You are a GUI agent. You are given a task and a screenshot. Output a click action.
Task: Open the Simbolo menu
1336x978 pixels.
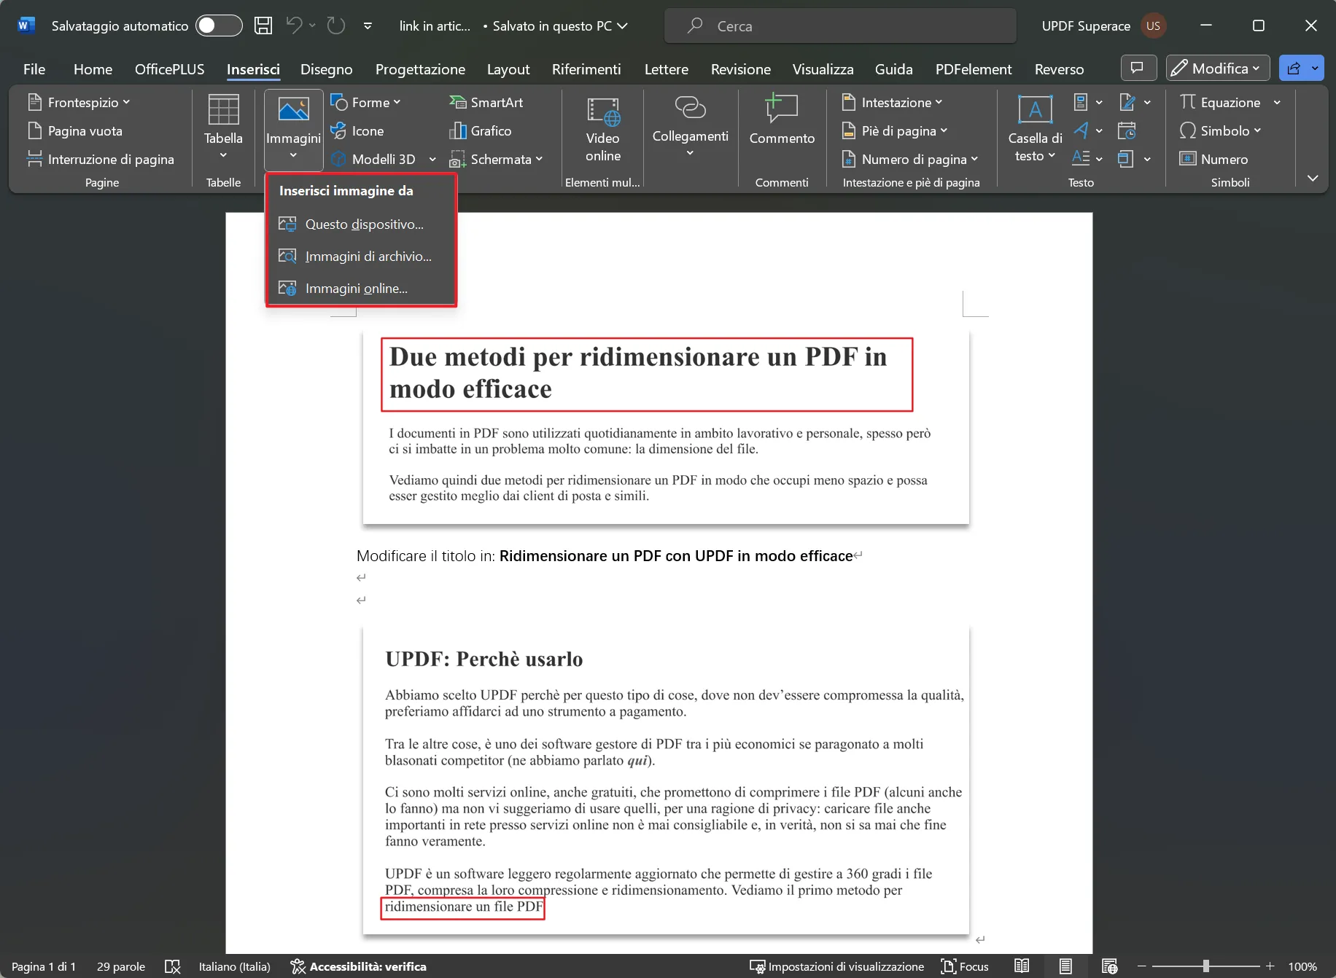1220,130
